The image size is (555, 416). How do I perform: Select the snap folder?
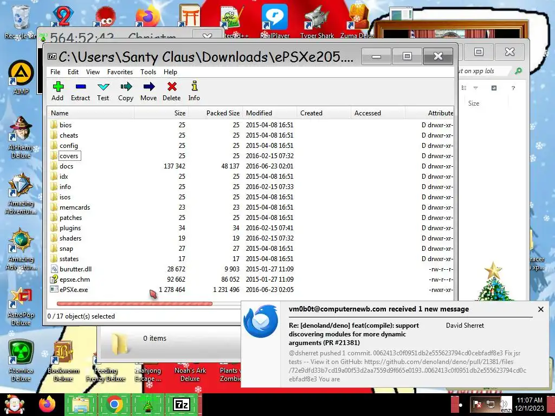click(66, 248)
